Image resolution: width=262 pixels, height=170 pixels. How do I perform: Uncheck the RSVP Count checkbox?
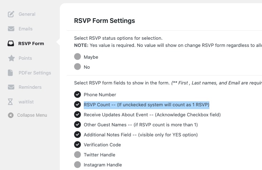pos(78,105)
